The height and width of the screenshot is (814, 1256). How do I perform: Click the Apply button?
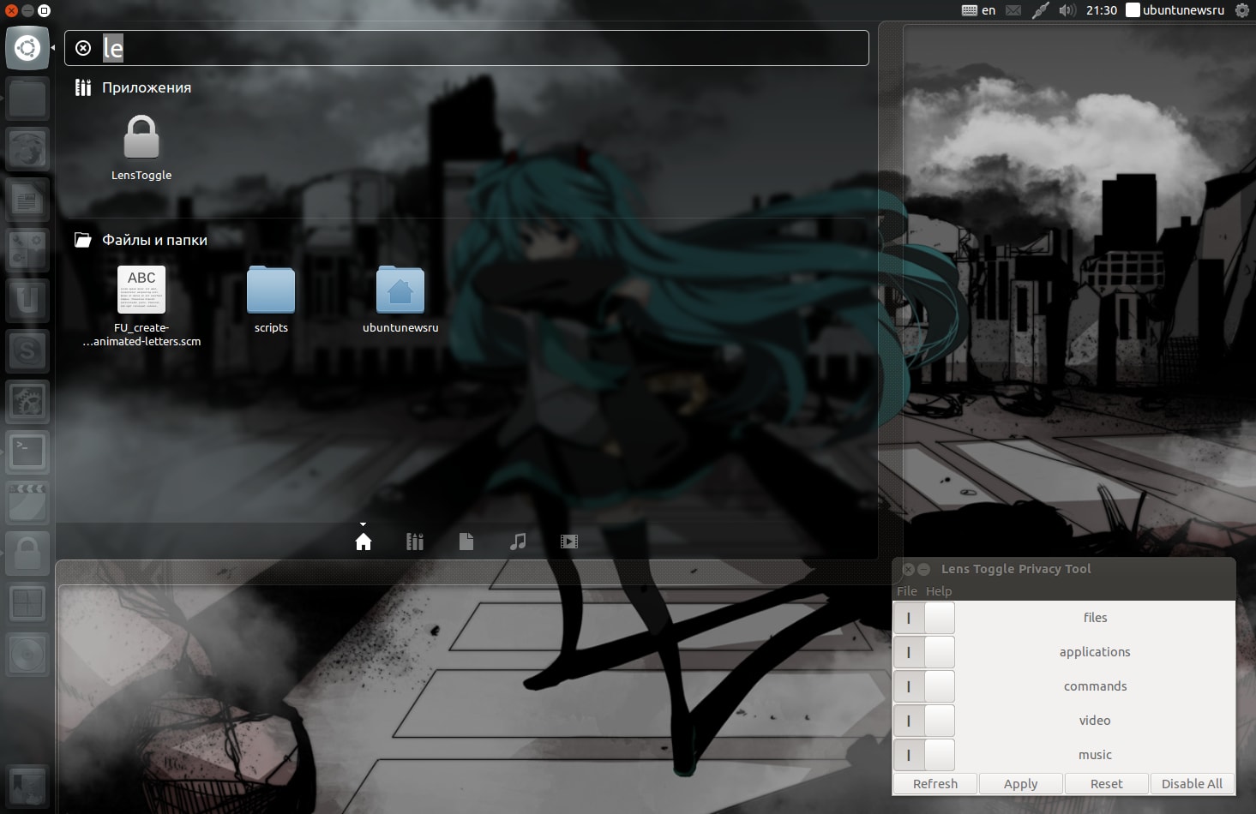point(1021,784)
